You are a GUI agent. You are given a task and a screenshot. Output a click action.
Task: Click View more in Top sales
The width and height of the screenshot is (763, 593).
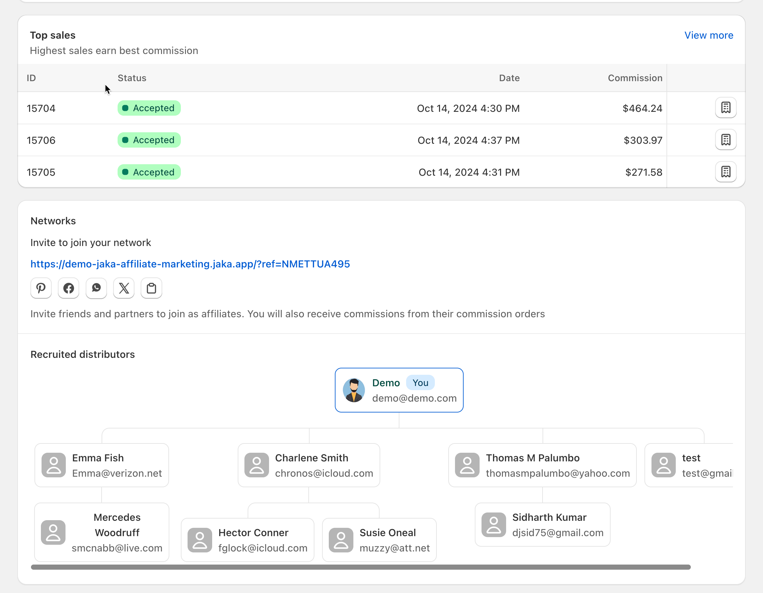pyautogui.click(x=708, y=35)
